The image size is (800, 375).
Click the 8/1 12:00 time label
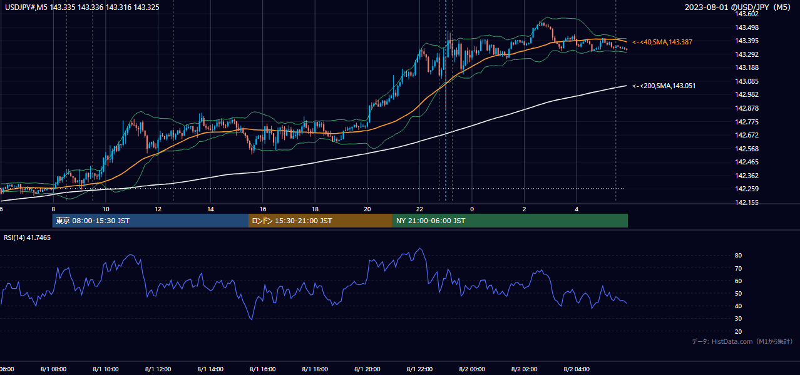click(x=157, y=369)
